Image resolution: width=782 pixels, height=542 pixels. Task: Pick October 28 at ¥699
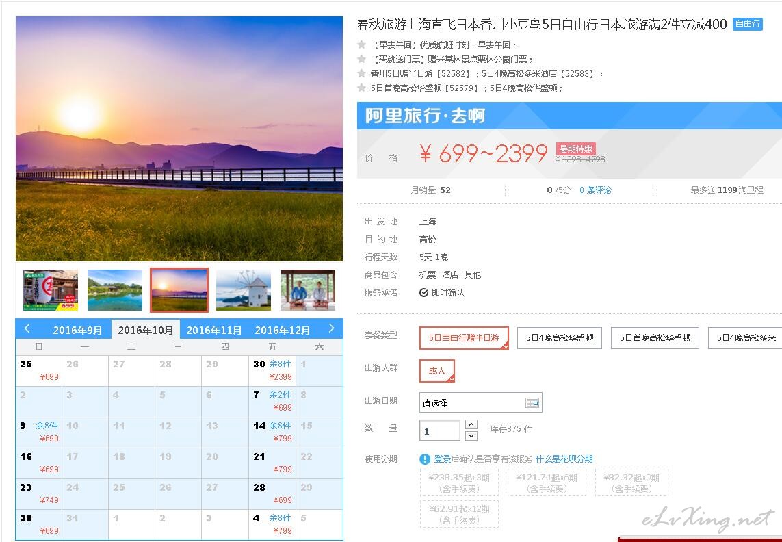coord(272,493)
